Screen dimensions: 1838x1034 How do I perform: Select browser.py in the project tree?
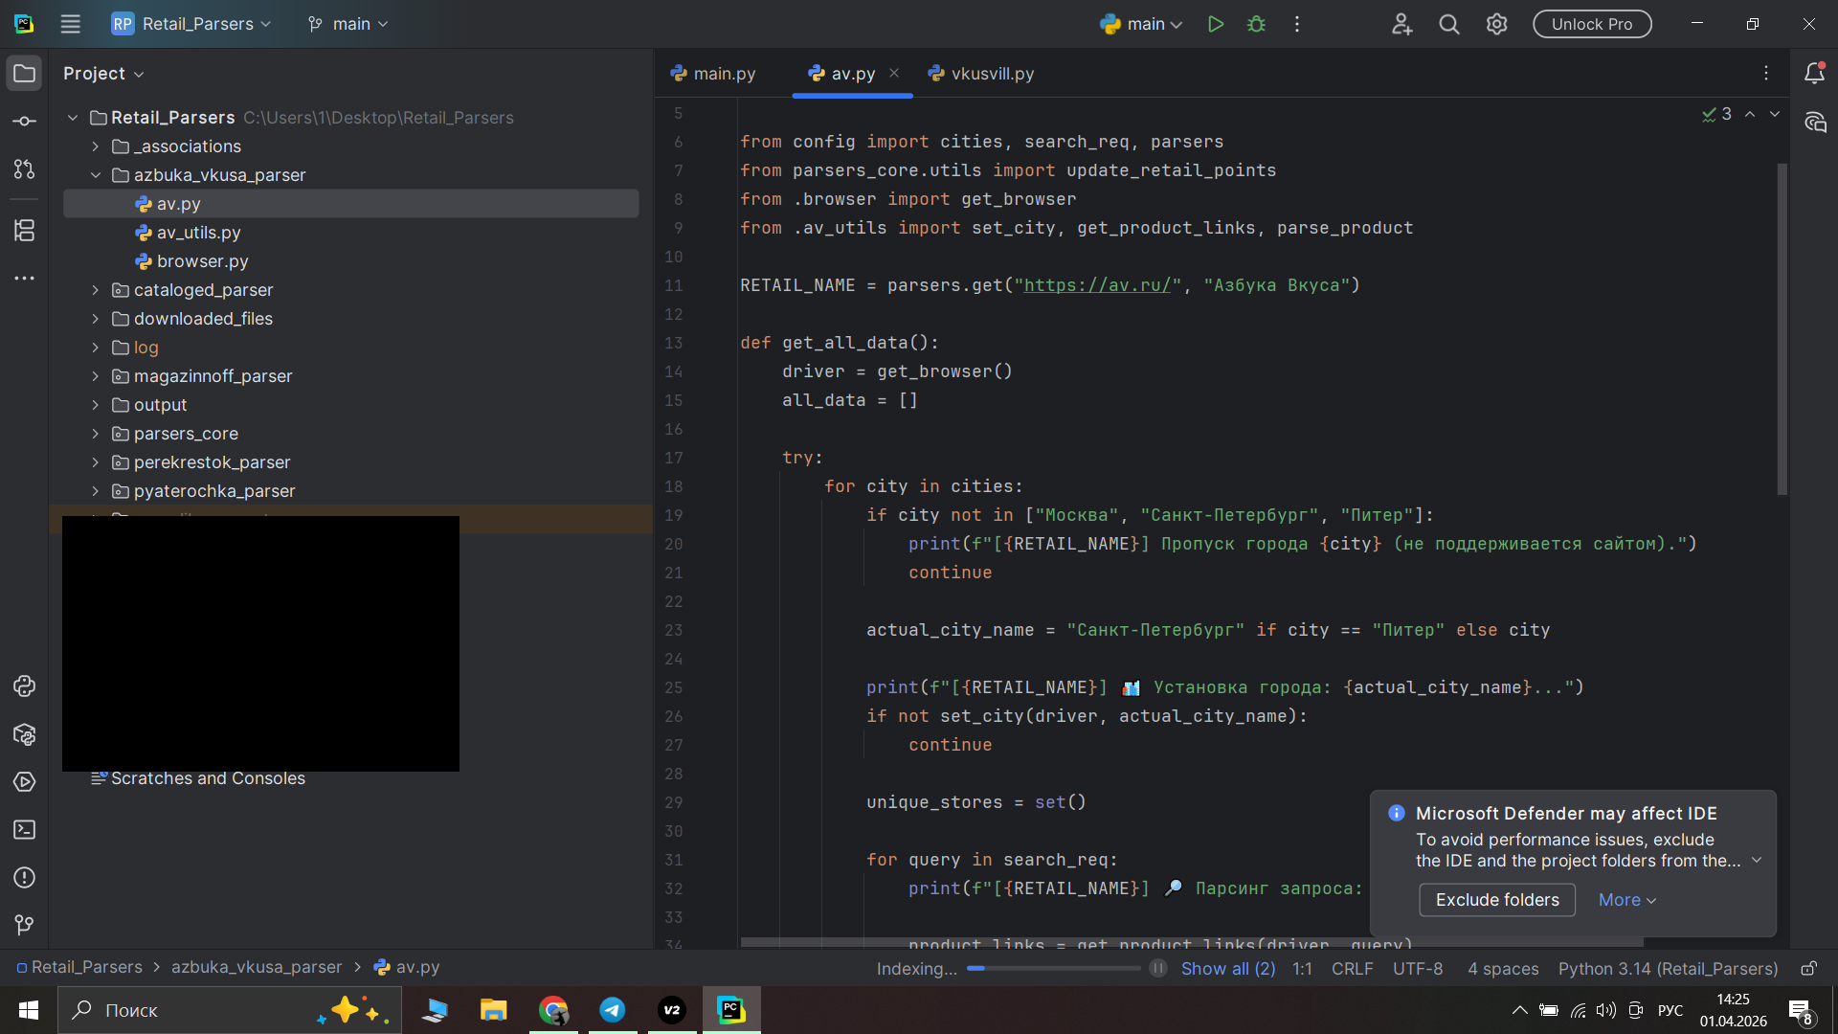(202, 261)
